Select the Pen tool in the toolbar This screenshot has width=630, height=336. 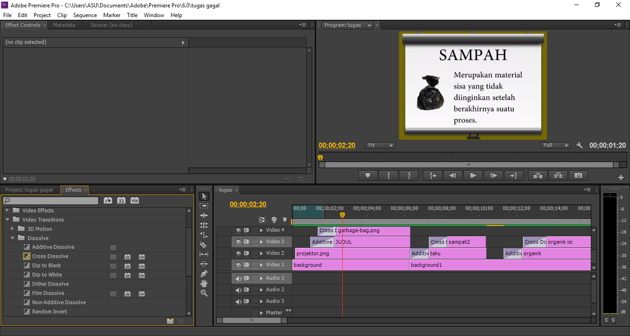(204, 273)
